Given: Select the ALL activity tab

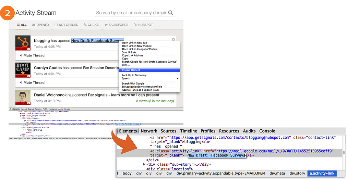Looking at the screenshot, I should [x=22, y=25].
